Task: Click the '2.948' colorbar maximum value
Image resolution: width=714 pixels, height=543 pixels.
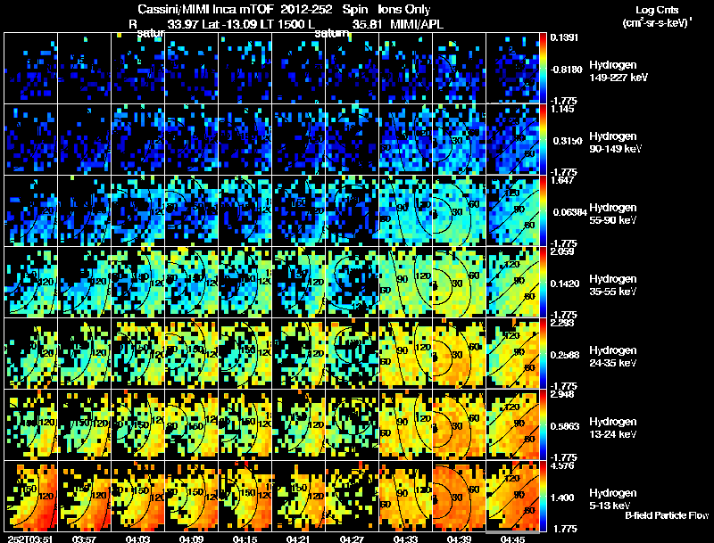Action: coord(562,394)
